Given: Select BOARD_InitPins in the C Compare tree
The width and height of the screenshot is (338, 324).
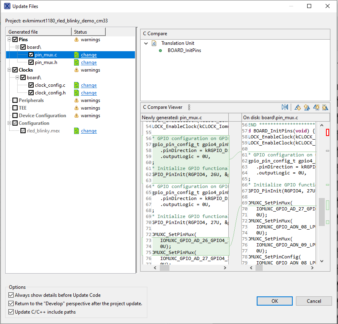Looking at the screenshot, I should coord(184,50).
